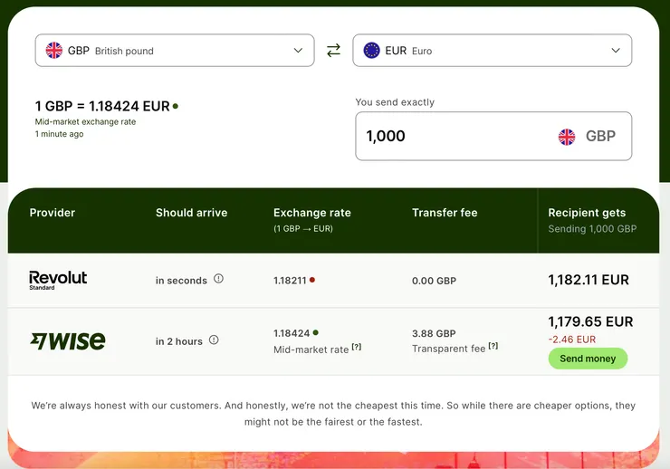The height and width of the screenshot is (469, 670).
Task: Click the Transfer fee column header
Action: pos(445,213)
